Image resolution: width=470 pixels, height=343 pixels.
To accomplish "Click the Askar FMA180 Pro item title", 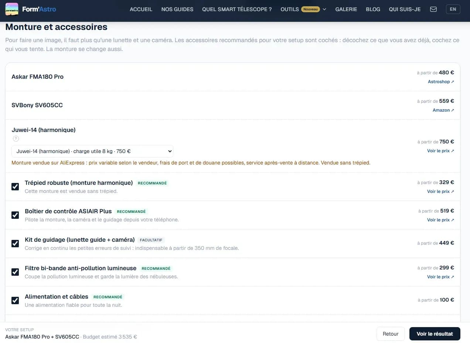I will coord(38,77).
